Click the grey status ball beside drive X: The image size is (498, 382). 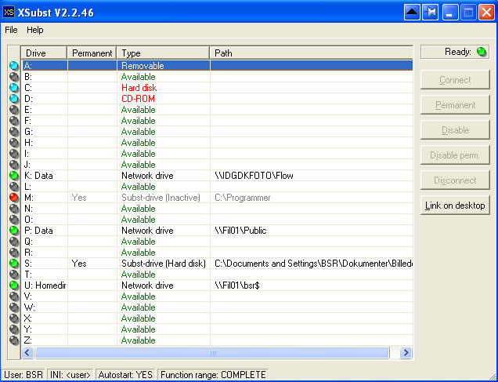coord(14,318)
